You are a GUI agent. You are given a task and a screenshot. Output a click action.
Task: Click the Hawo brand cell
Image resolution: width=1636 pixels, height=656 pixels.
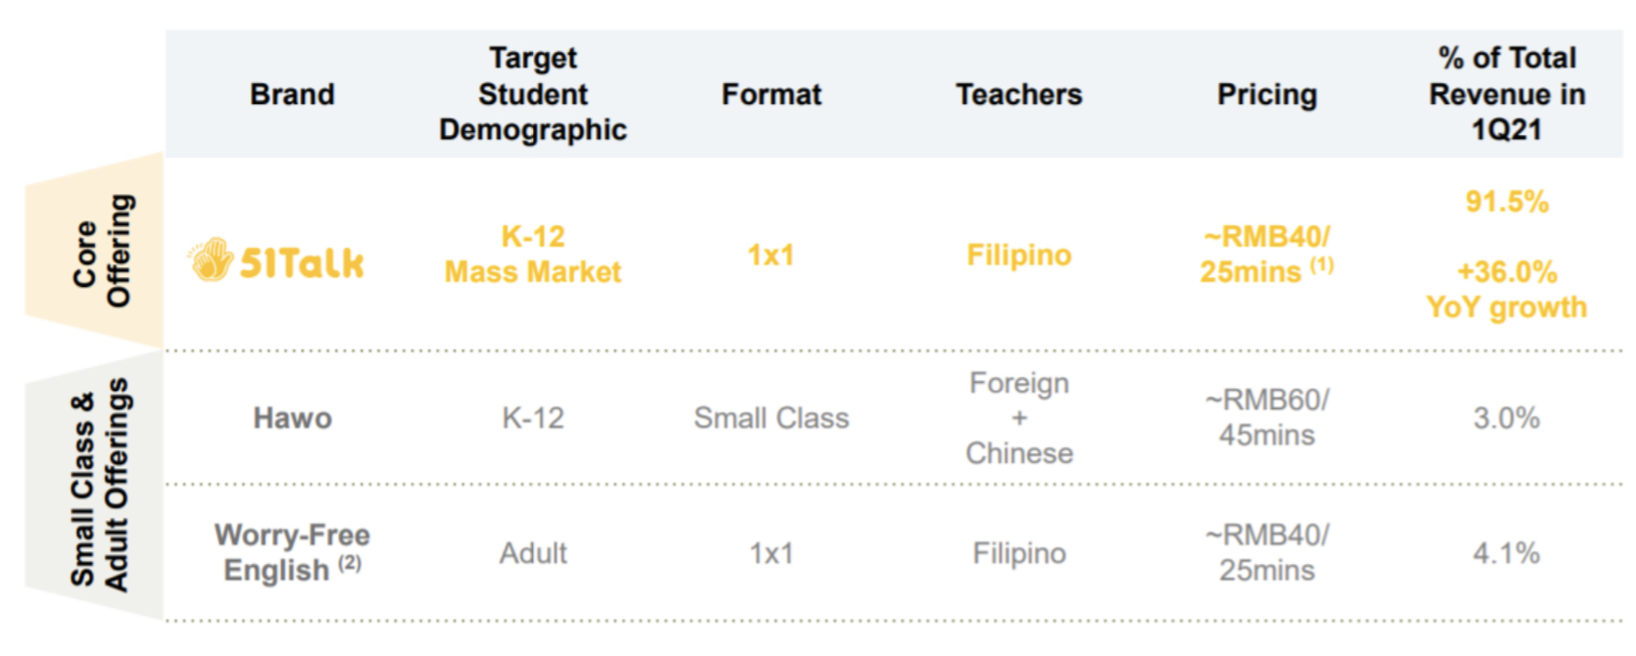[x=293, y=418]
